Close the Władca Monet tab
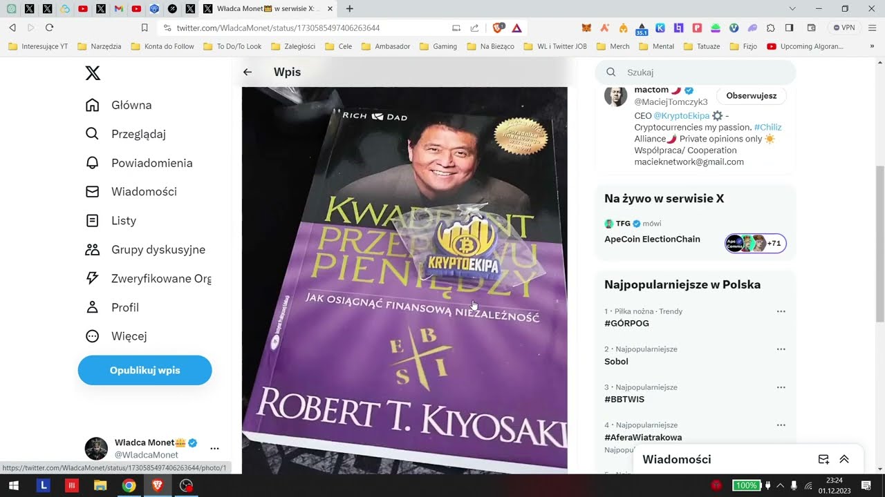 click(x=330, y=9)
